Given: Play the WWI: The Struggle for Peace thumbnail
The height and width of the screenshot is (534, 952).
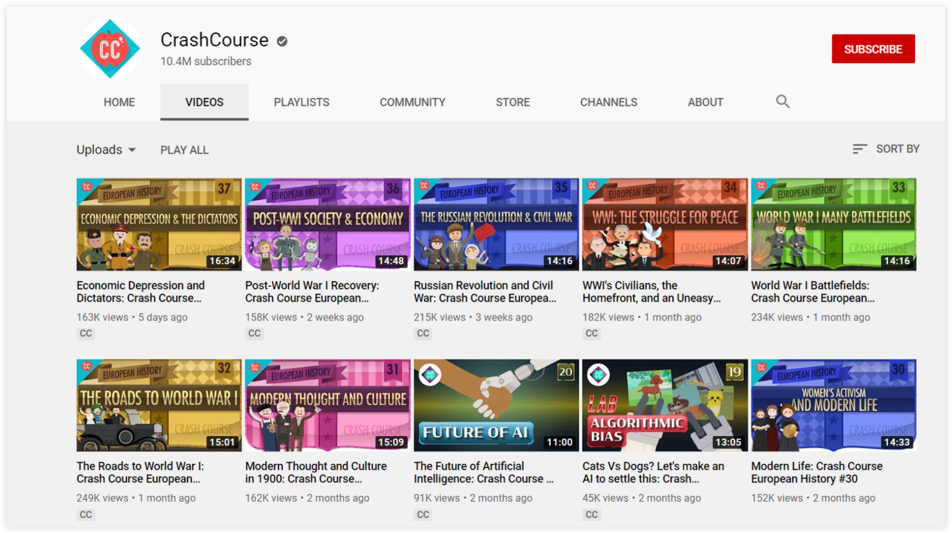Looking at the screenshot, I should tap(665, 225).
